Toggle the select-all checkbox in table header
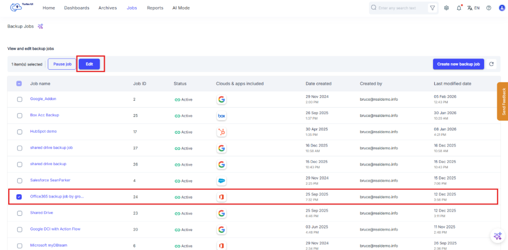 click(x=20, y=84)
